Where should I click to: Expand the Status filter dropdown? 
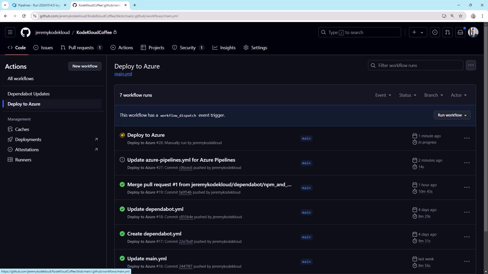(408, 95)
